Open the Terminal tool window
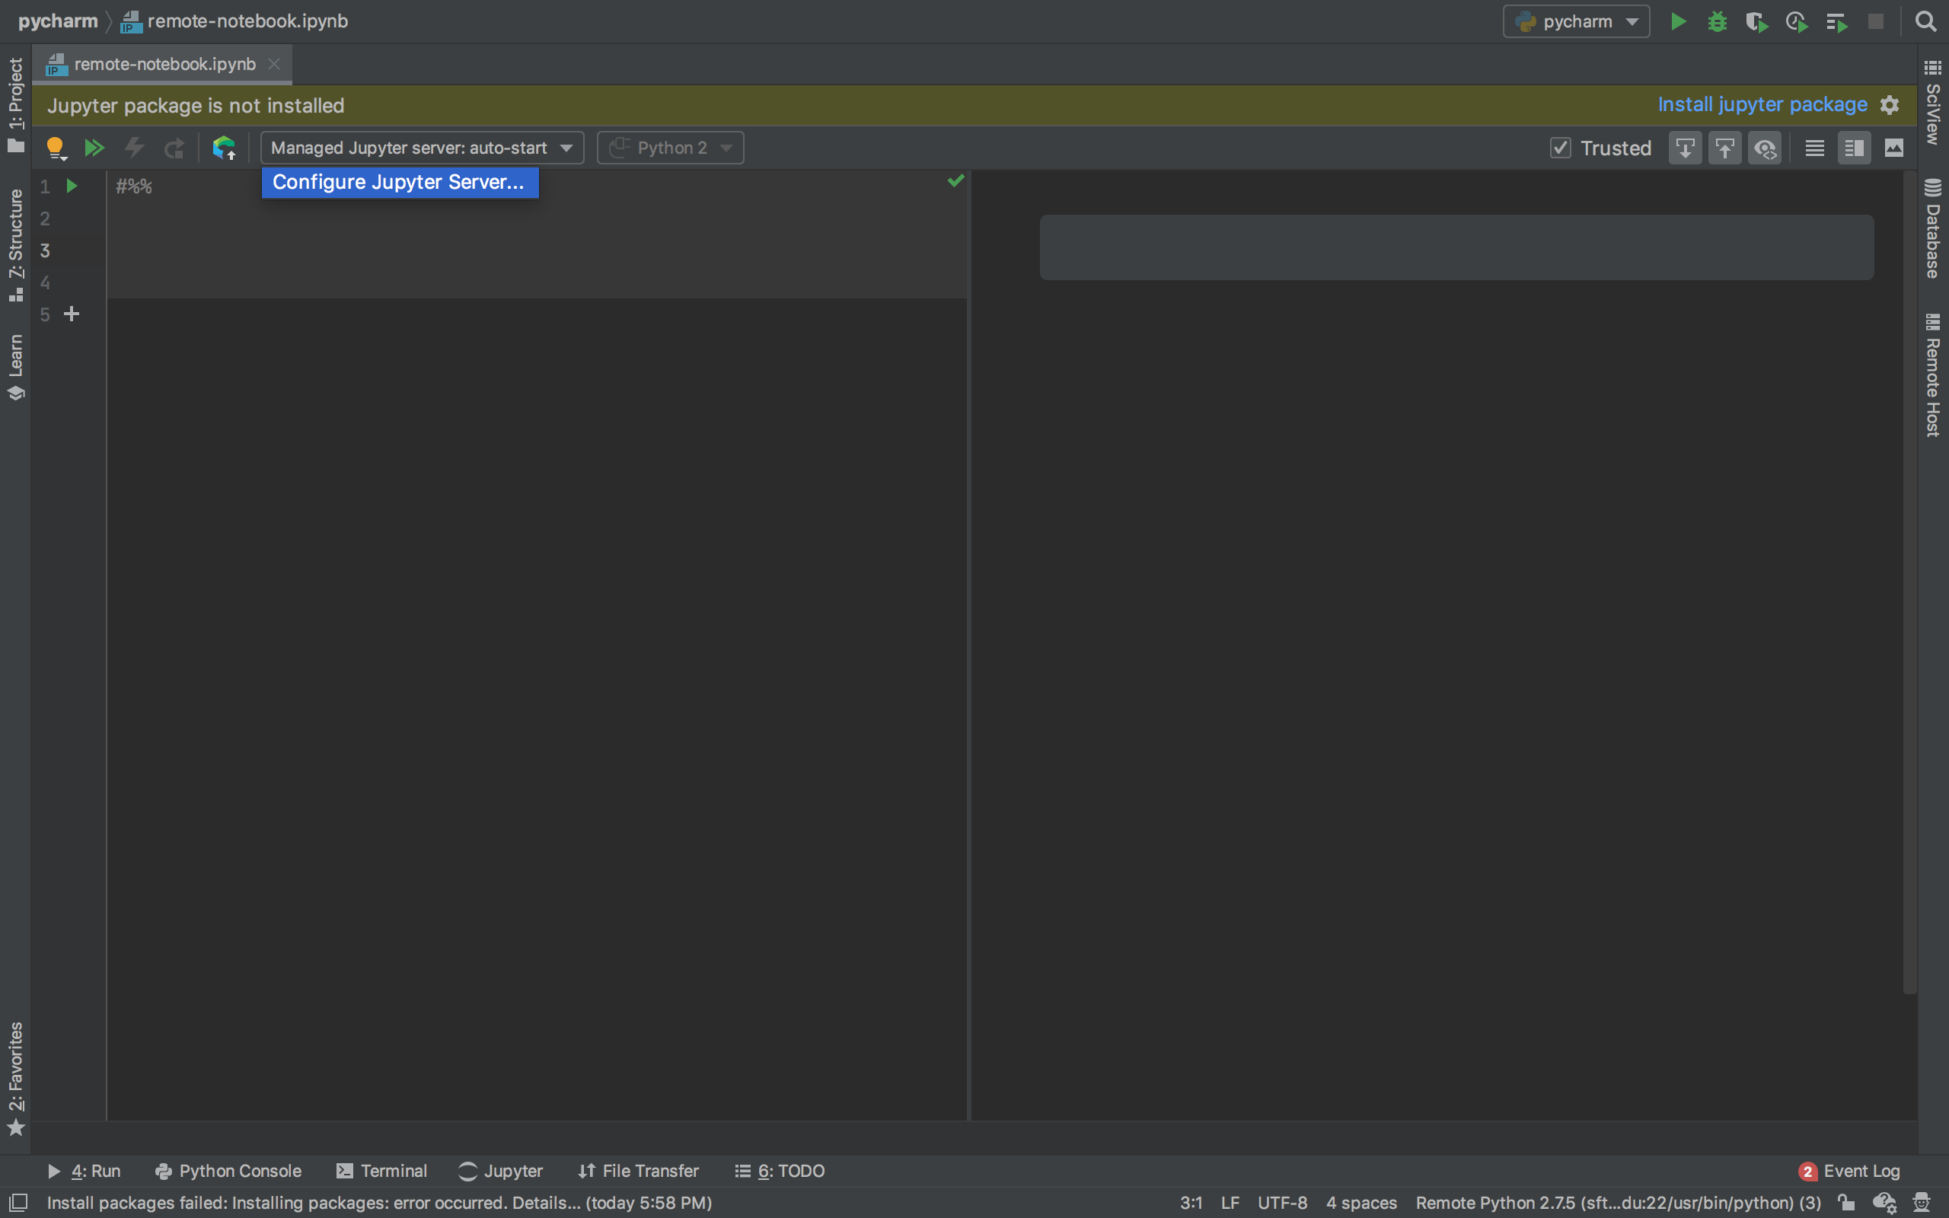Screen dimensions: 1949x1218 click(381, 1171)
